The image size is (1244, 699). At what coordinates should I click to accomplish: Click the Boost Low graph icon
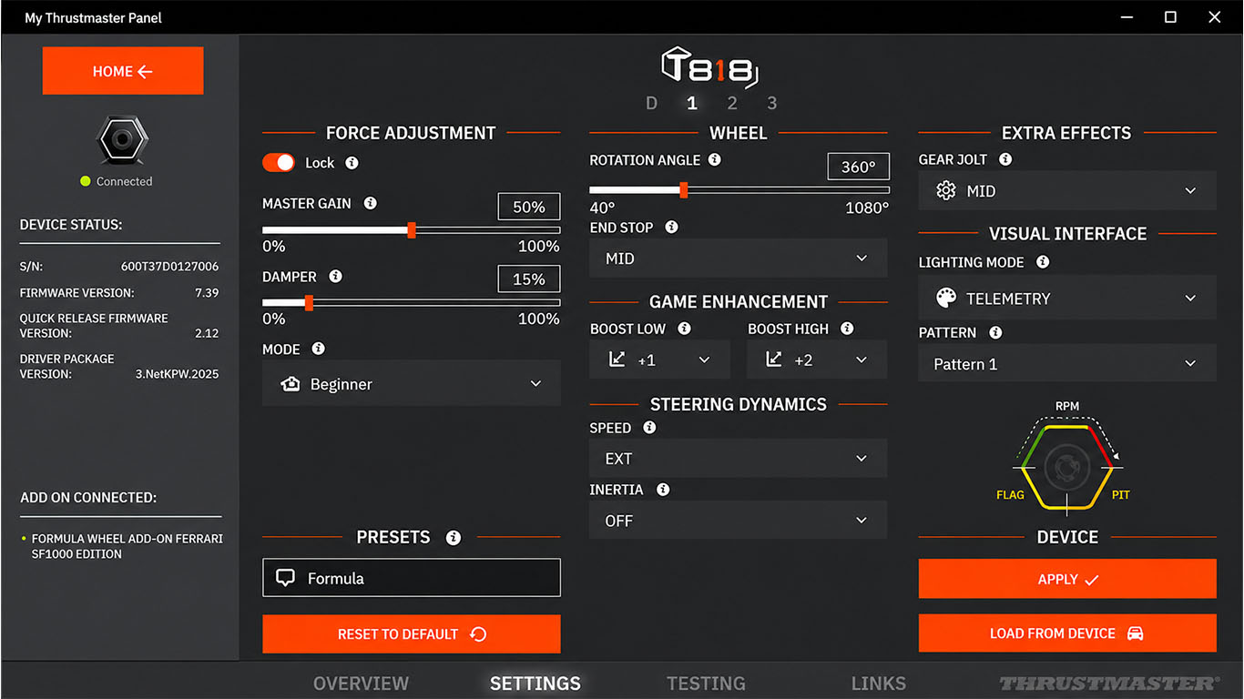click(x=617, y=360)
